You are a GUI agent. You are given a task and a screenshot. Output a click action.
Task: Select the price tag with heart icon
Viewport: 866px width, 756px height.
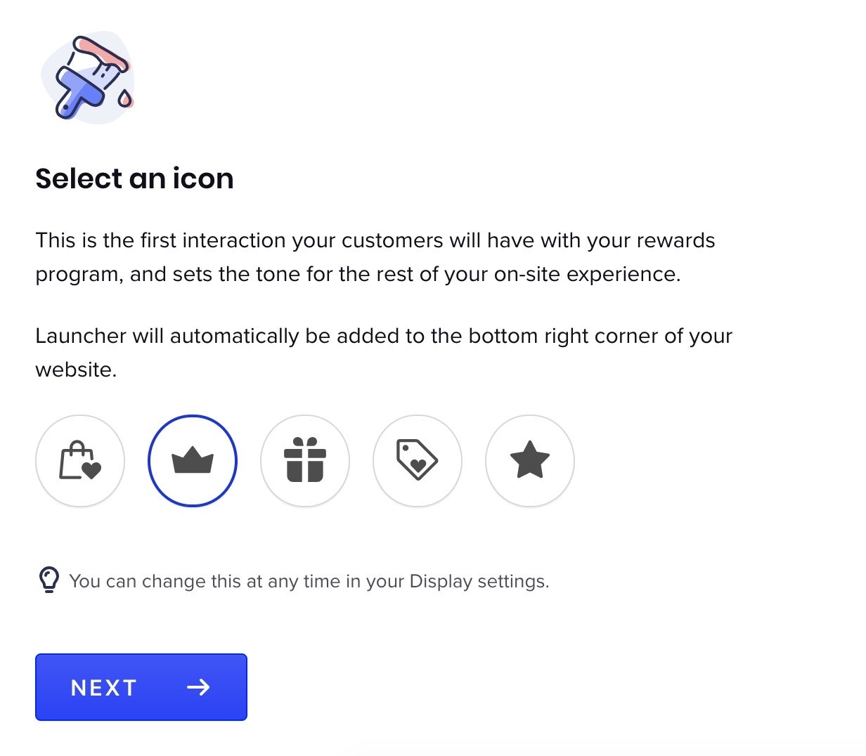pyautogui.click(x=418, y=461)
